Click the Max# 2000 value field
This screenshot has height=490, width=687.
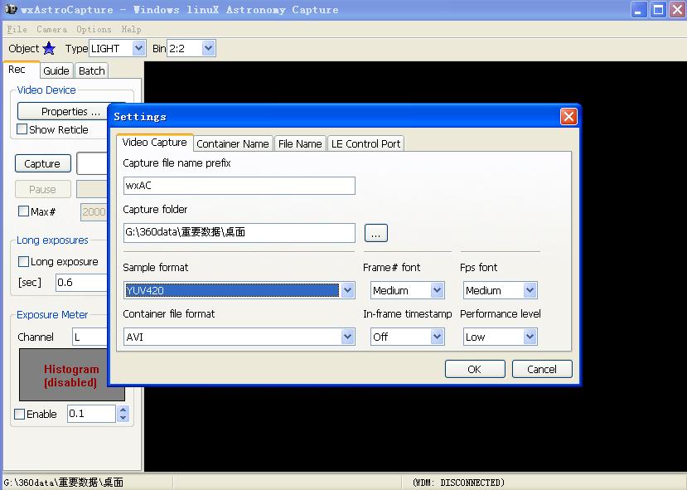(x=94, y=211)
